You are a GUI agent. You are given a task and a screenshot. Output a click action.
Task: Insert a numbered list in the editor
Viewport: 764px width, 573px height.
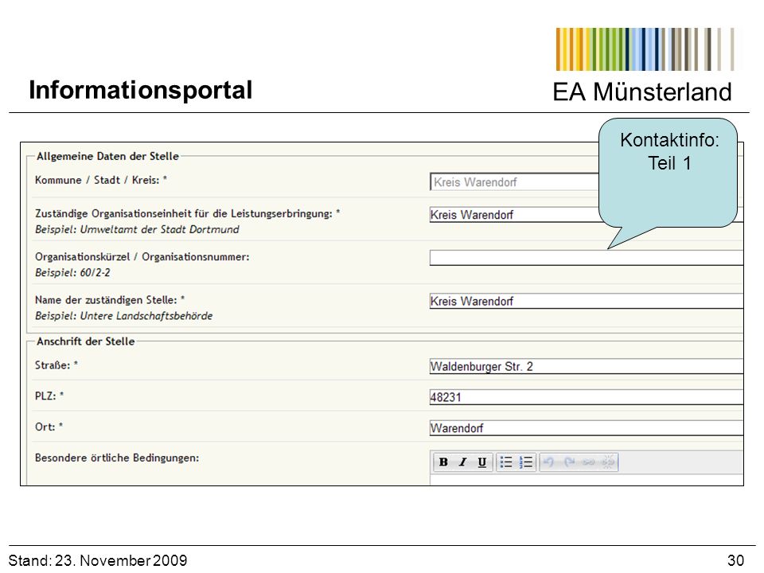point(526,462)
